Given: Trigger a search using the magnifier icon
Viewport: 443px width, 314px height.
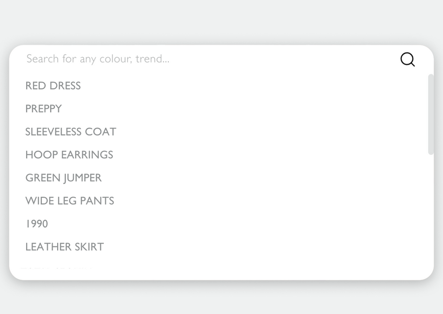Looking at the screenshot, I should [408, 60].
